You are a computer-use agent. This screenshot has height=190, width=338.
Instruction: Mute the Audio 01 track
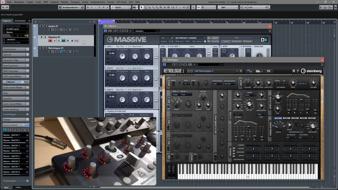[x=41, y=26]
